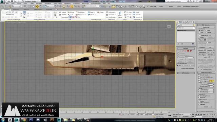Select the None constraint radio button

coord(199,30)
